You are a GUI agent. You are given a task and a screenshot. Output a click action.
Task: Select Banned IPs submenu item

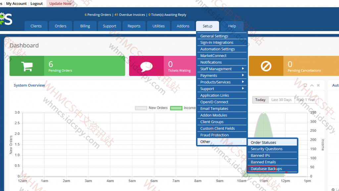[272, 156]
